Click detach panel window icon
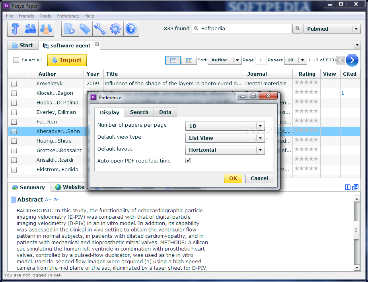The width and height of the screenshot is (368, 282). (355, 187)
